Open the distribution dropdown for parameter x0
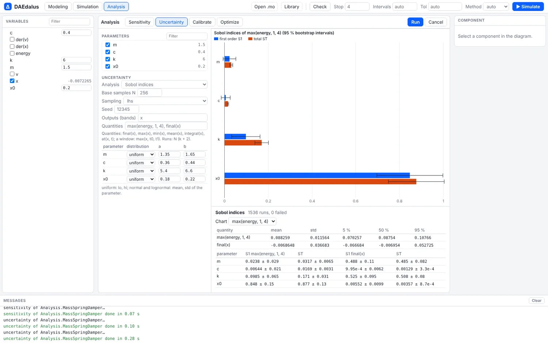 [x=141, y=179]
